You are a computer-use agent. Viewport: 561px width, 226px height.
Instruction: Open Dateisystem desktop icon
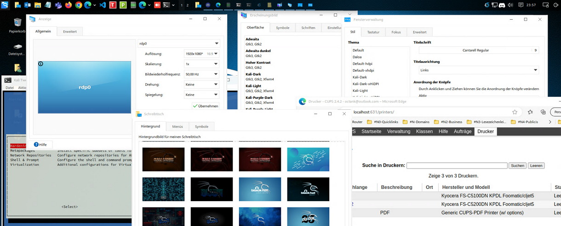coord(17,50)
